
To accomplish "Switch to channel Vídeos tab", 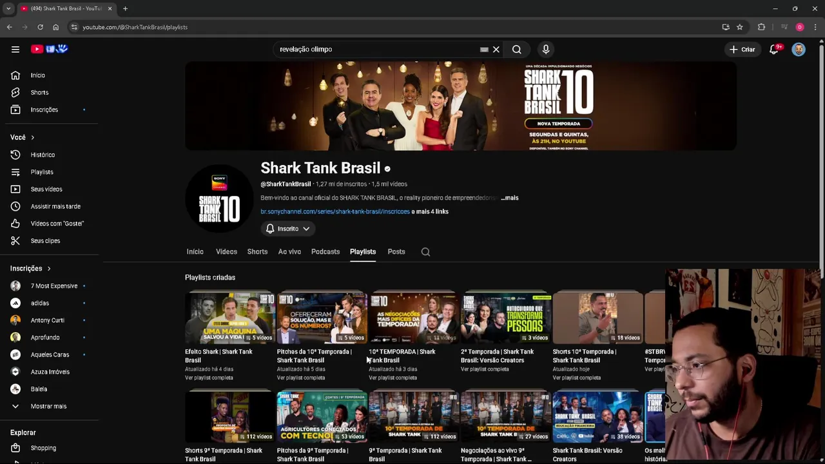I will click(226, 252).
